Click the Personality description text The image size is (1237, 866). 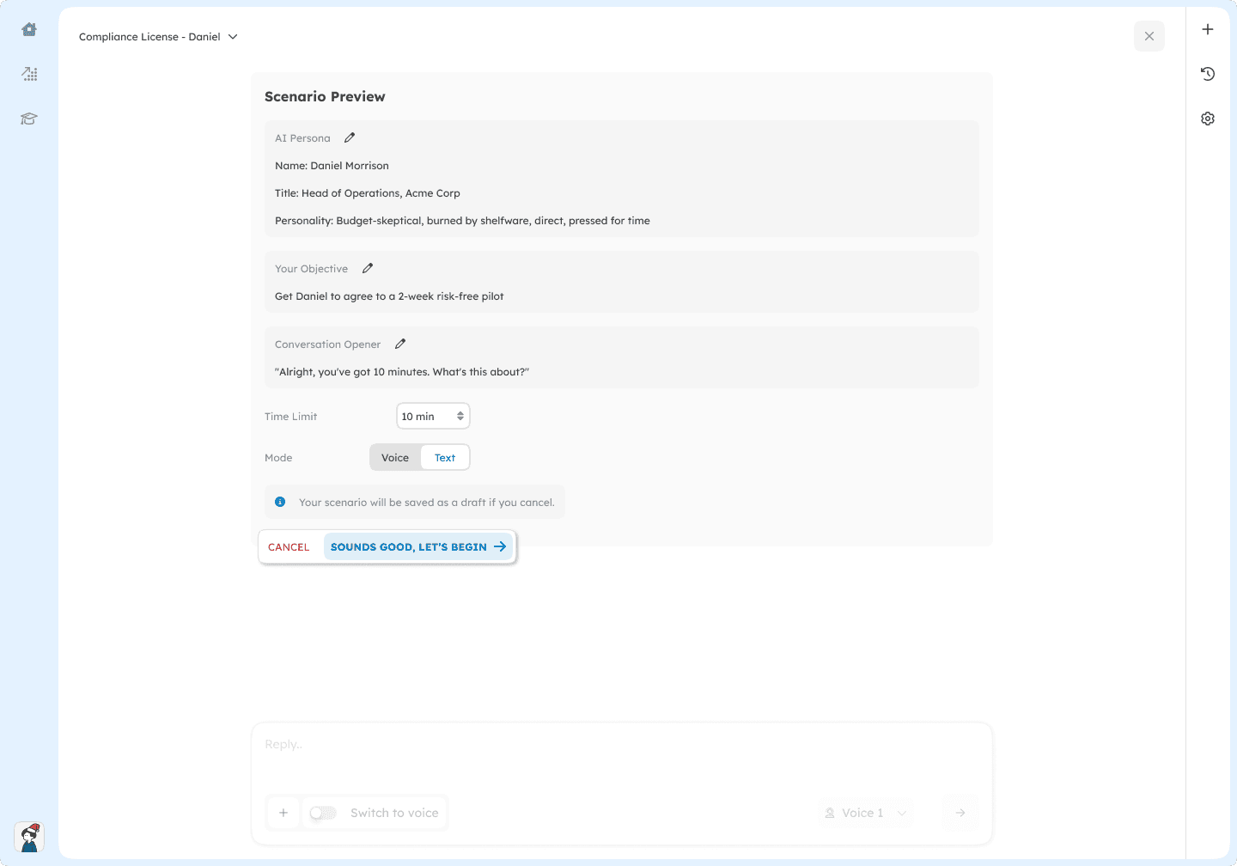(x=462, y=221)
